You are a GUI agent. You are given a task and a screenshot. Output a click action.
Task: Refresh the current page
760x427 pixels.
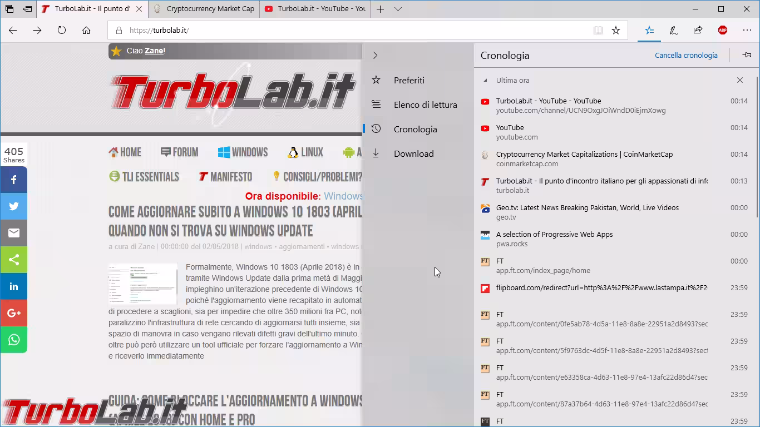click(x=62, y=30)
